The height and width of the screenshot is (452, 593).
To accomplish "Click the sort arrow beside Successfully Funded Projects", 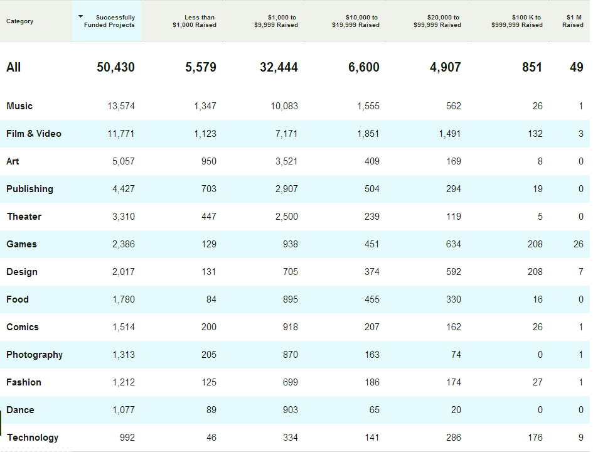I will point(80,16).
